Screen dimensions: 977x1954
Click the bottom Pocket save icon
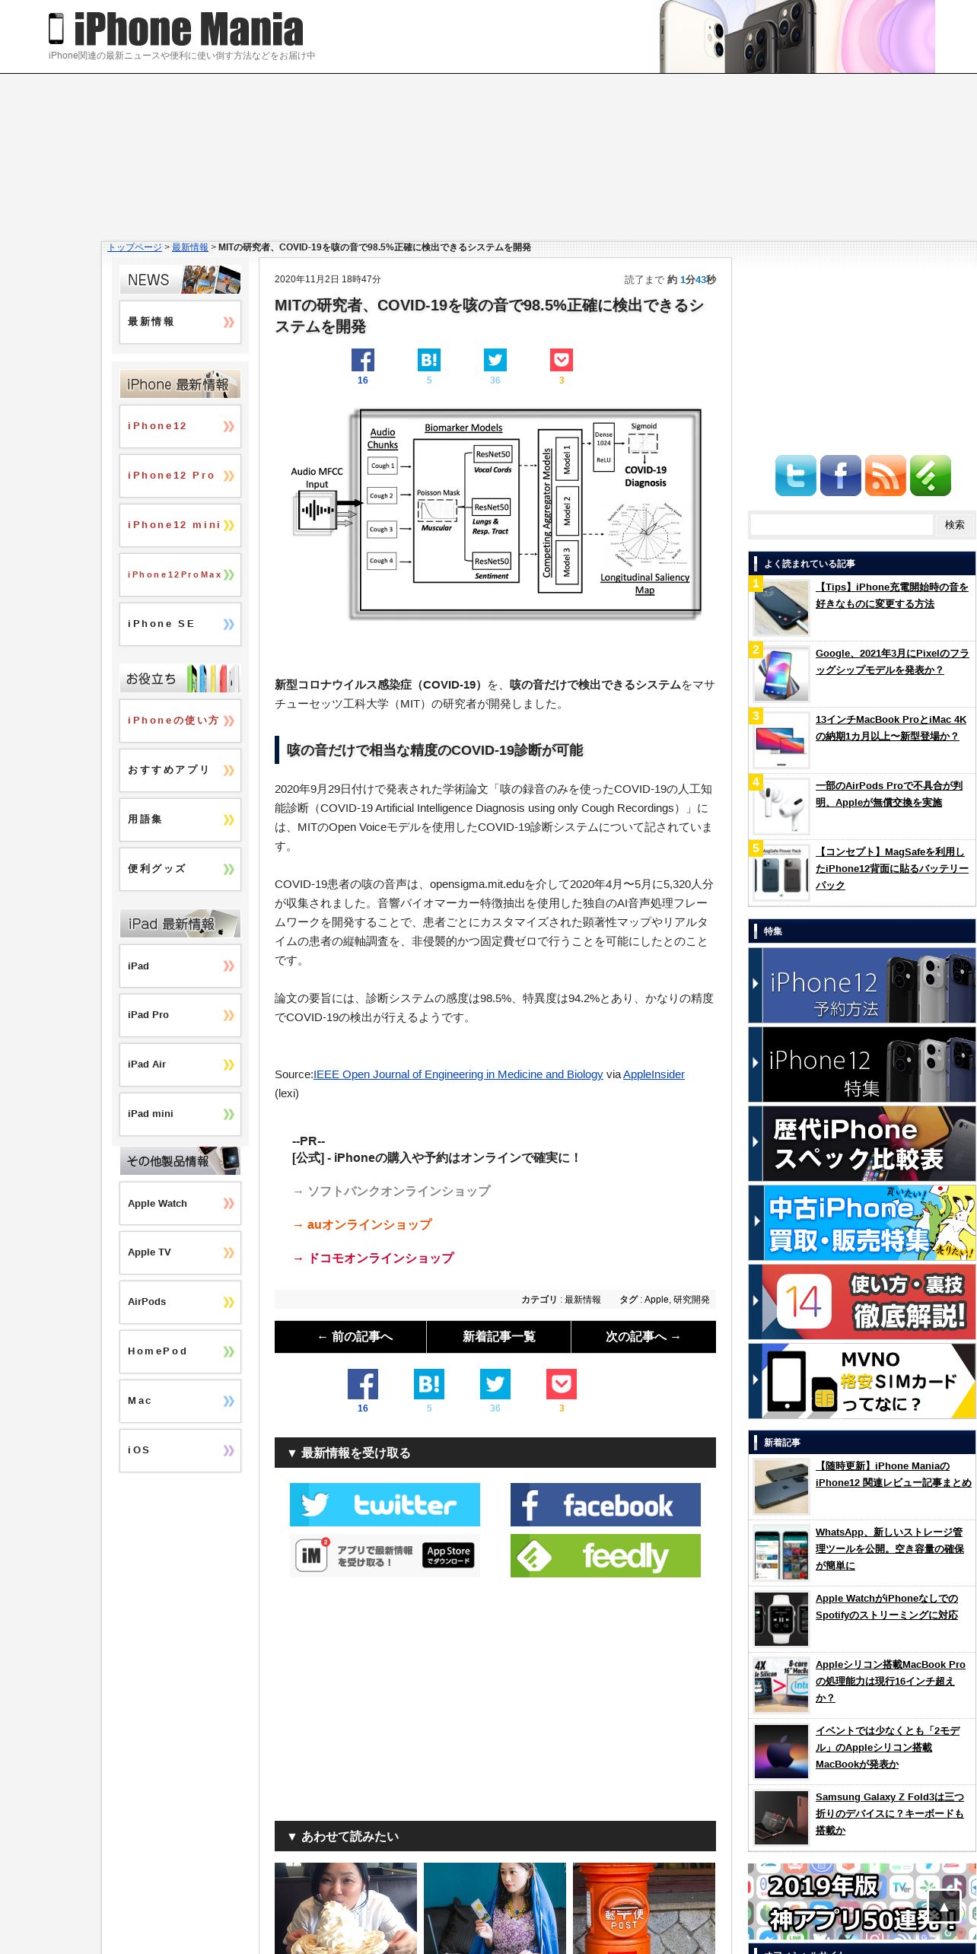pyautogui.click(x=562, y=1384)
